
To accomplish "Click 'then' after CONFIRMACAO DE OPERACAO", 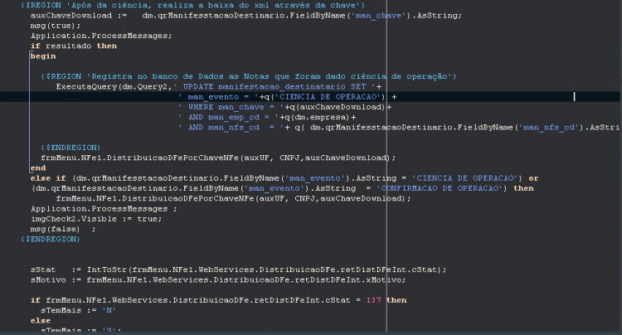I will pos(523,188).
